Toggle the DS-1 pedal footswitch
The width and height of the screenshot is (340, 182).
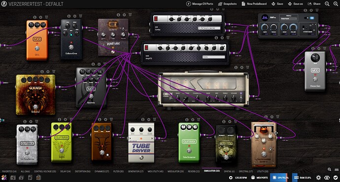point(37,49)
